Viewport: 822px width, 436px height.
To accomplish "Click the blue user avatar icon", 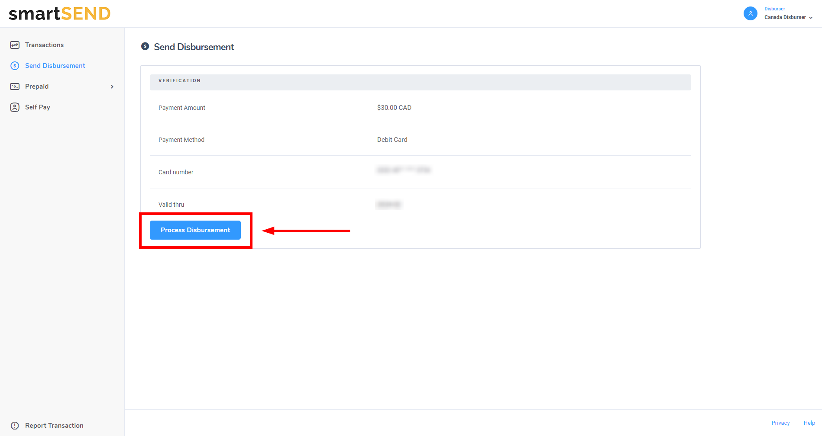I will (x=750, y=13).
